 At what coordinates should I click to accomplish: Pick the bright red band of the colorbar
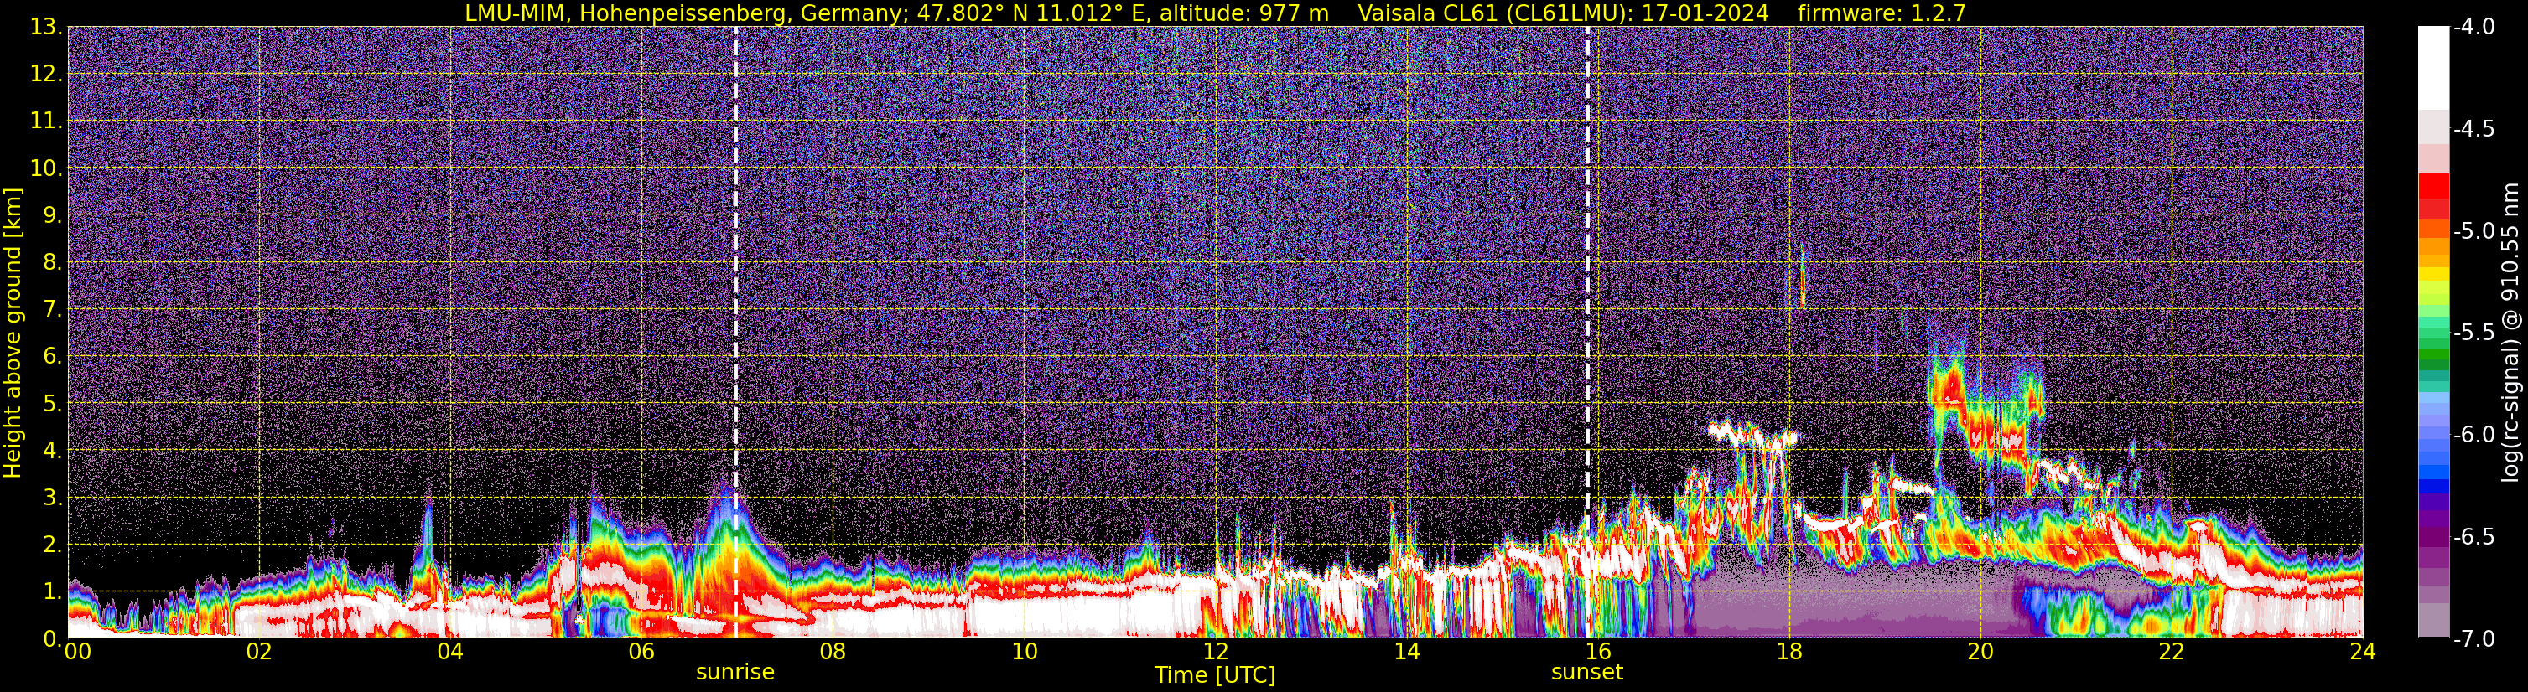(2432, 186)
